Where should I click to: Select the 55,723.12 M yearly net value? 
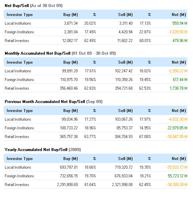click(177, 176)
